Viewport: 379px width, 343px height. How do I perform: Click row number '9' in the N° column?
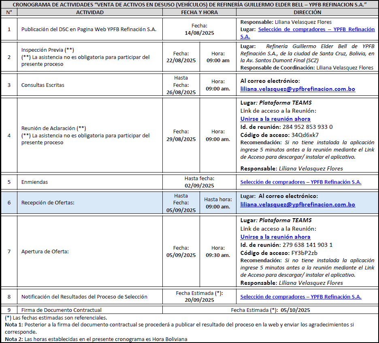click(9, 310)
